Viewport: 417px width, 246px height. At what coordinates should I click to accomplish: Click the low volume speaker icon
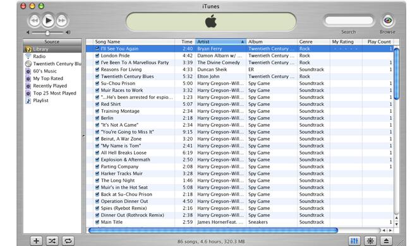tap(28, 32)
